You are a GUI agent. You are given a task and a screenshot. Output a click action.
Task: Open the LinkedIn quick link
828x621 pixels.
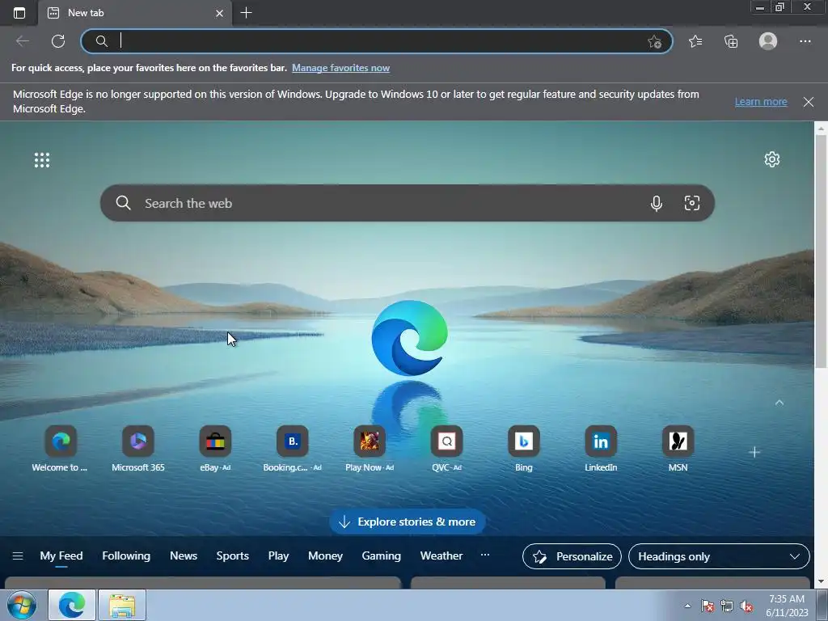(601, 449)
